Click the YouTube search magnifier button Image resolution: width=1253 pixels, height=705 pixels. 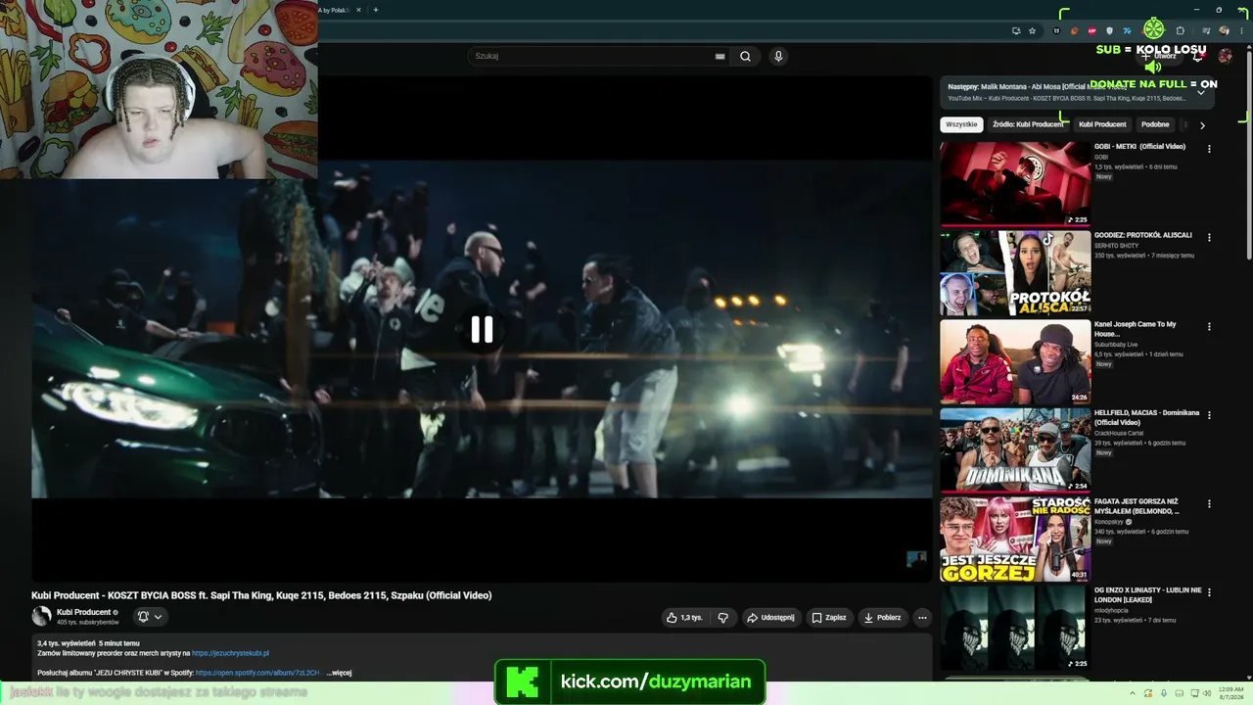coord(745,57)
